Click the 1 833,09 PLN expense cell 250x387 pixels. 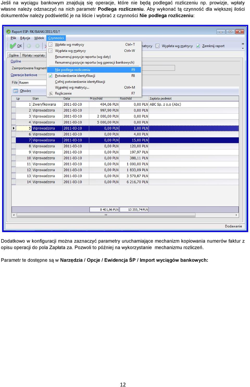[134, 170]
